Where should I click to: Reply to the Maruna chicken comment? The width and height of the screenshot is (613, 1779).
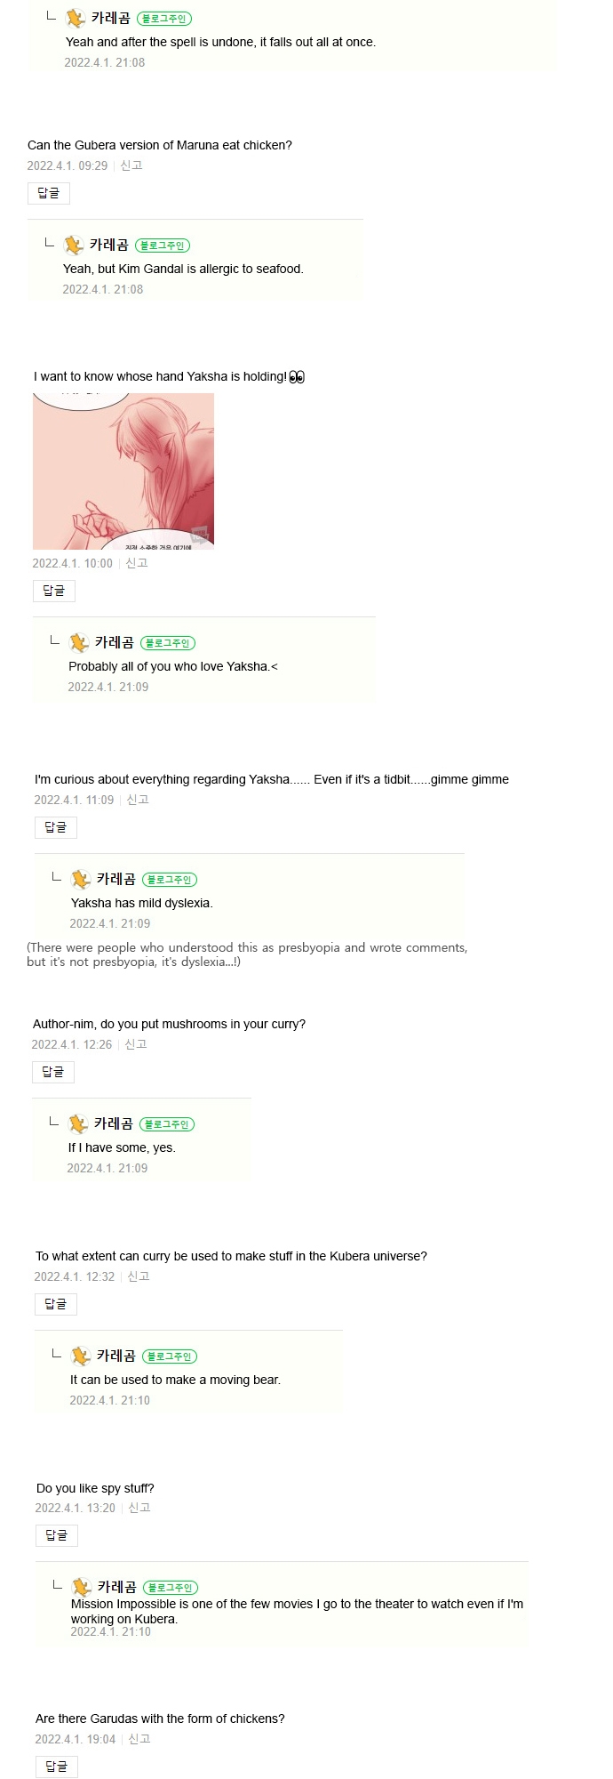tap(48, 193)
